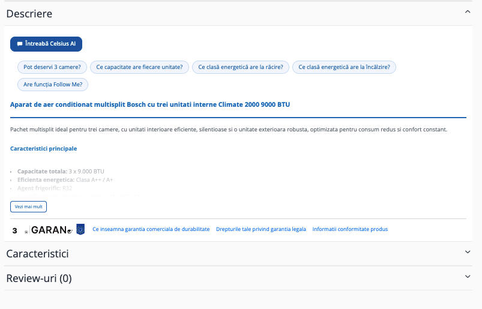Select the 'Pot deservi 3 camere?' suggestion
Viewport: 482px width, 309px height.
point(52,67)
